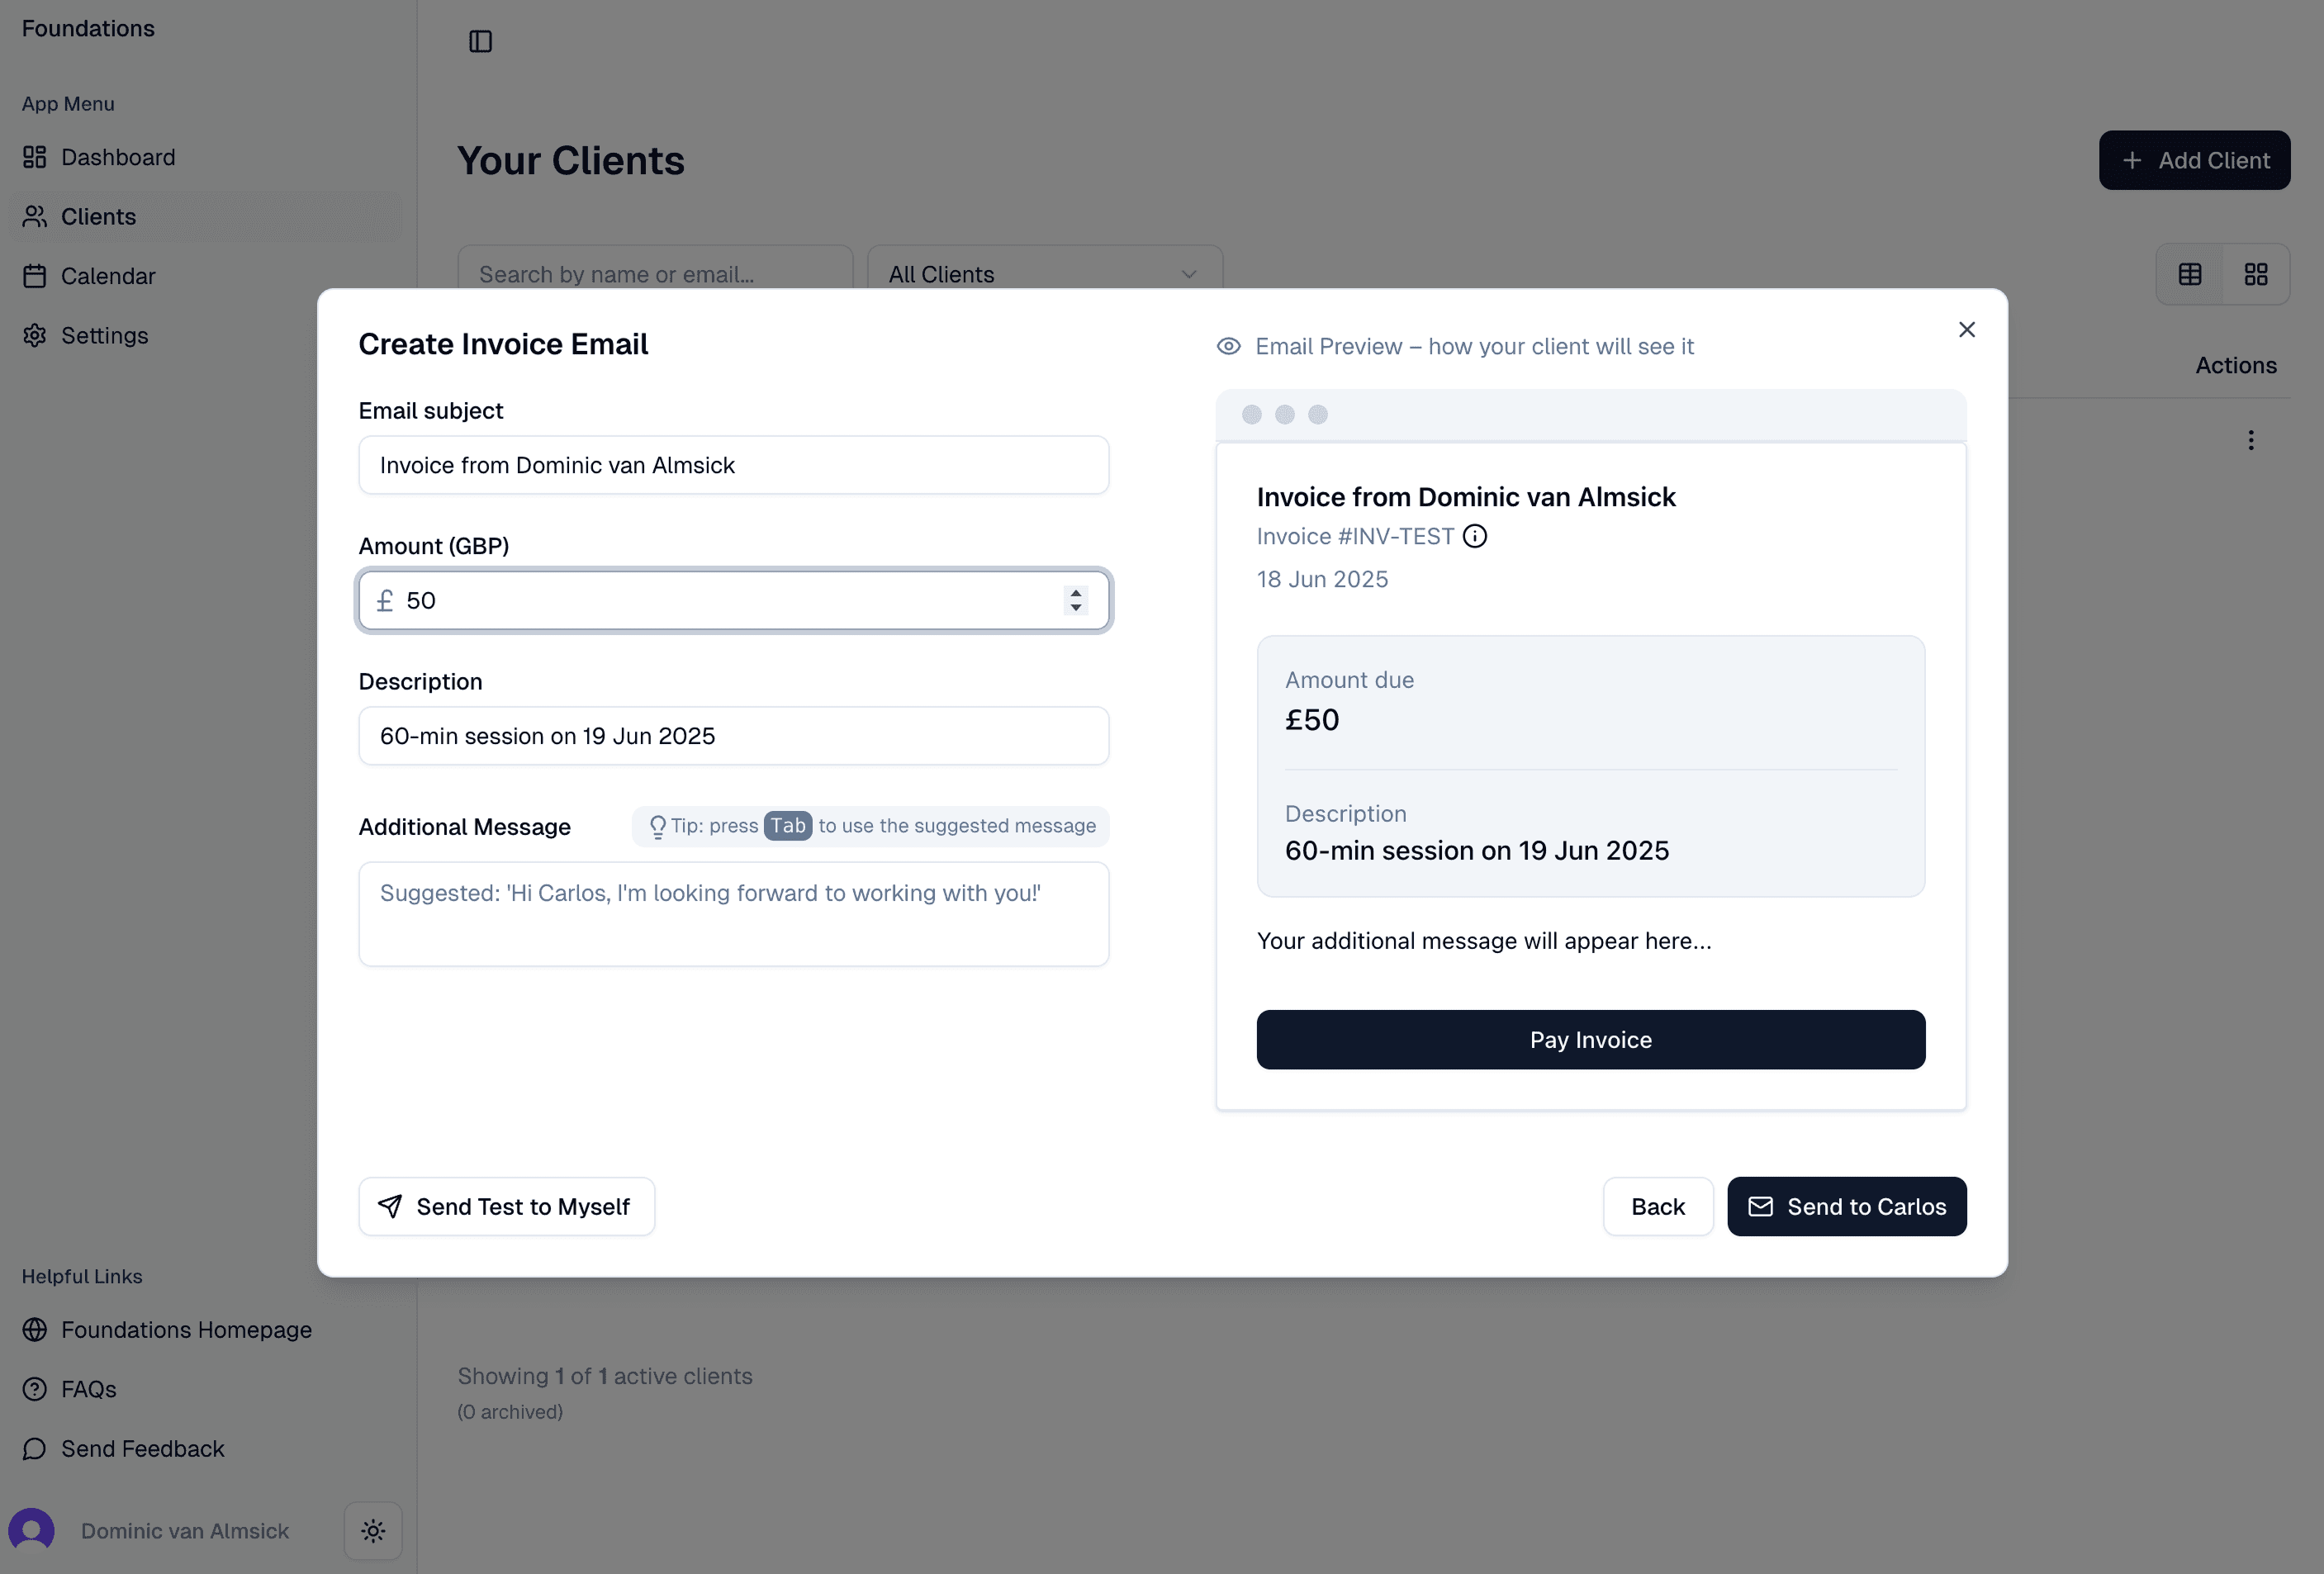
Task: Switch to table view layout
Action: [2190, 273]
